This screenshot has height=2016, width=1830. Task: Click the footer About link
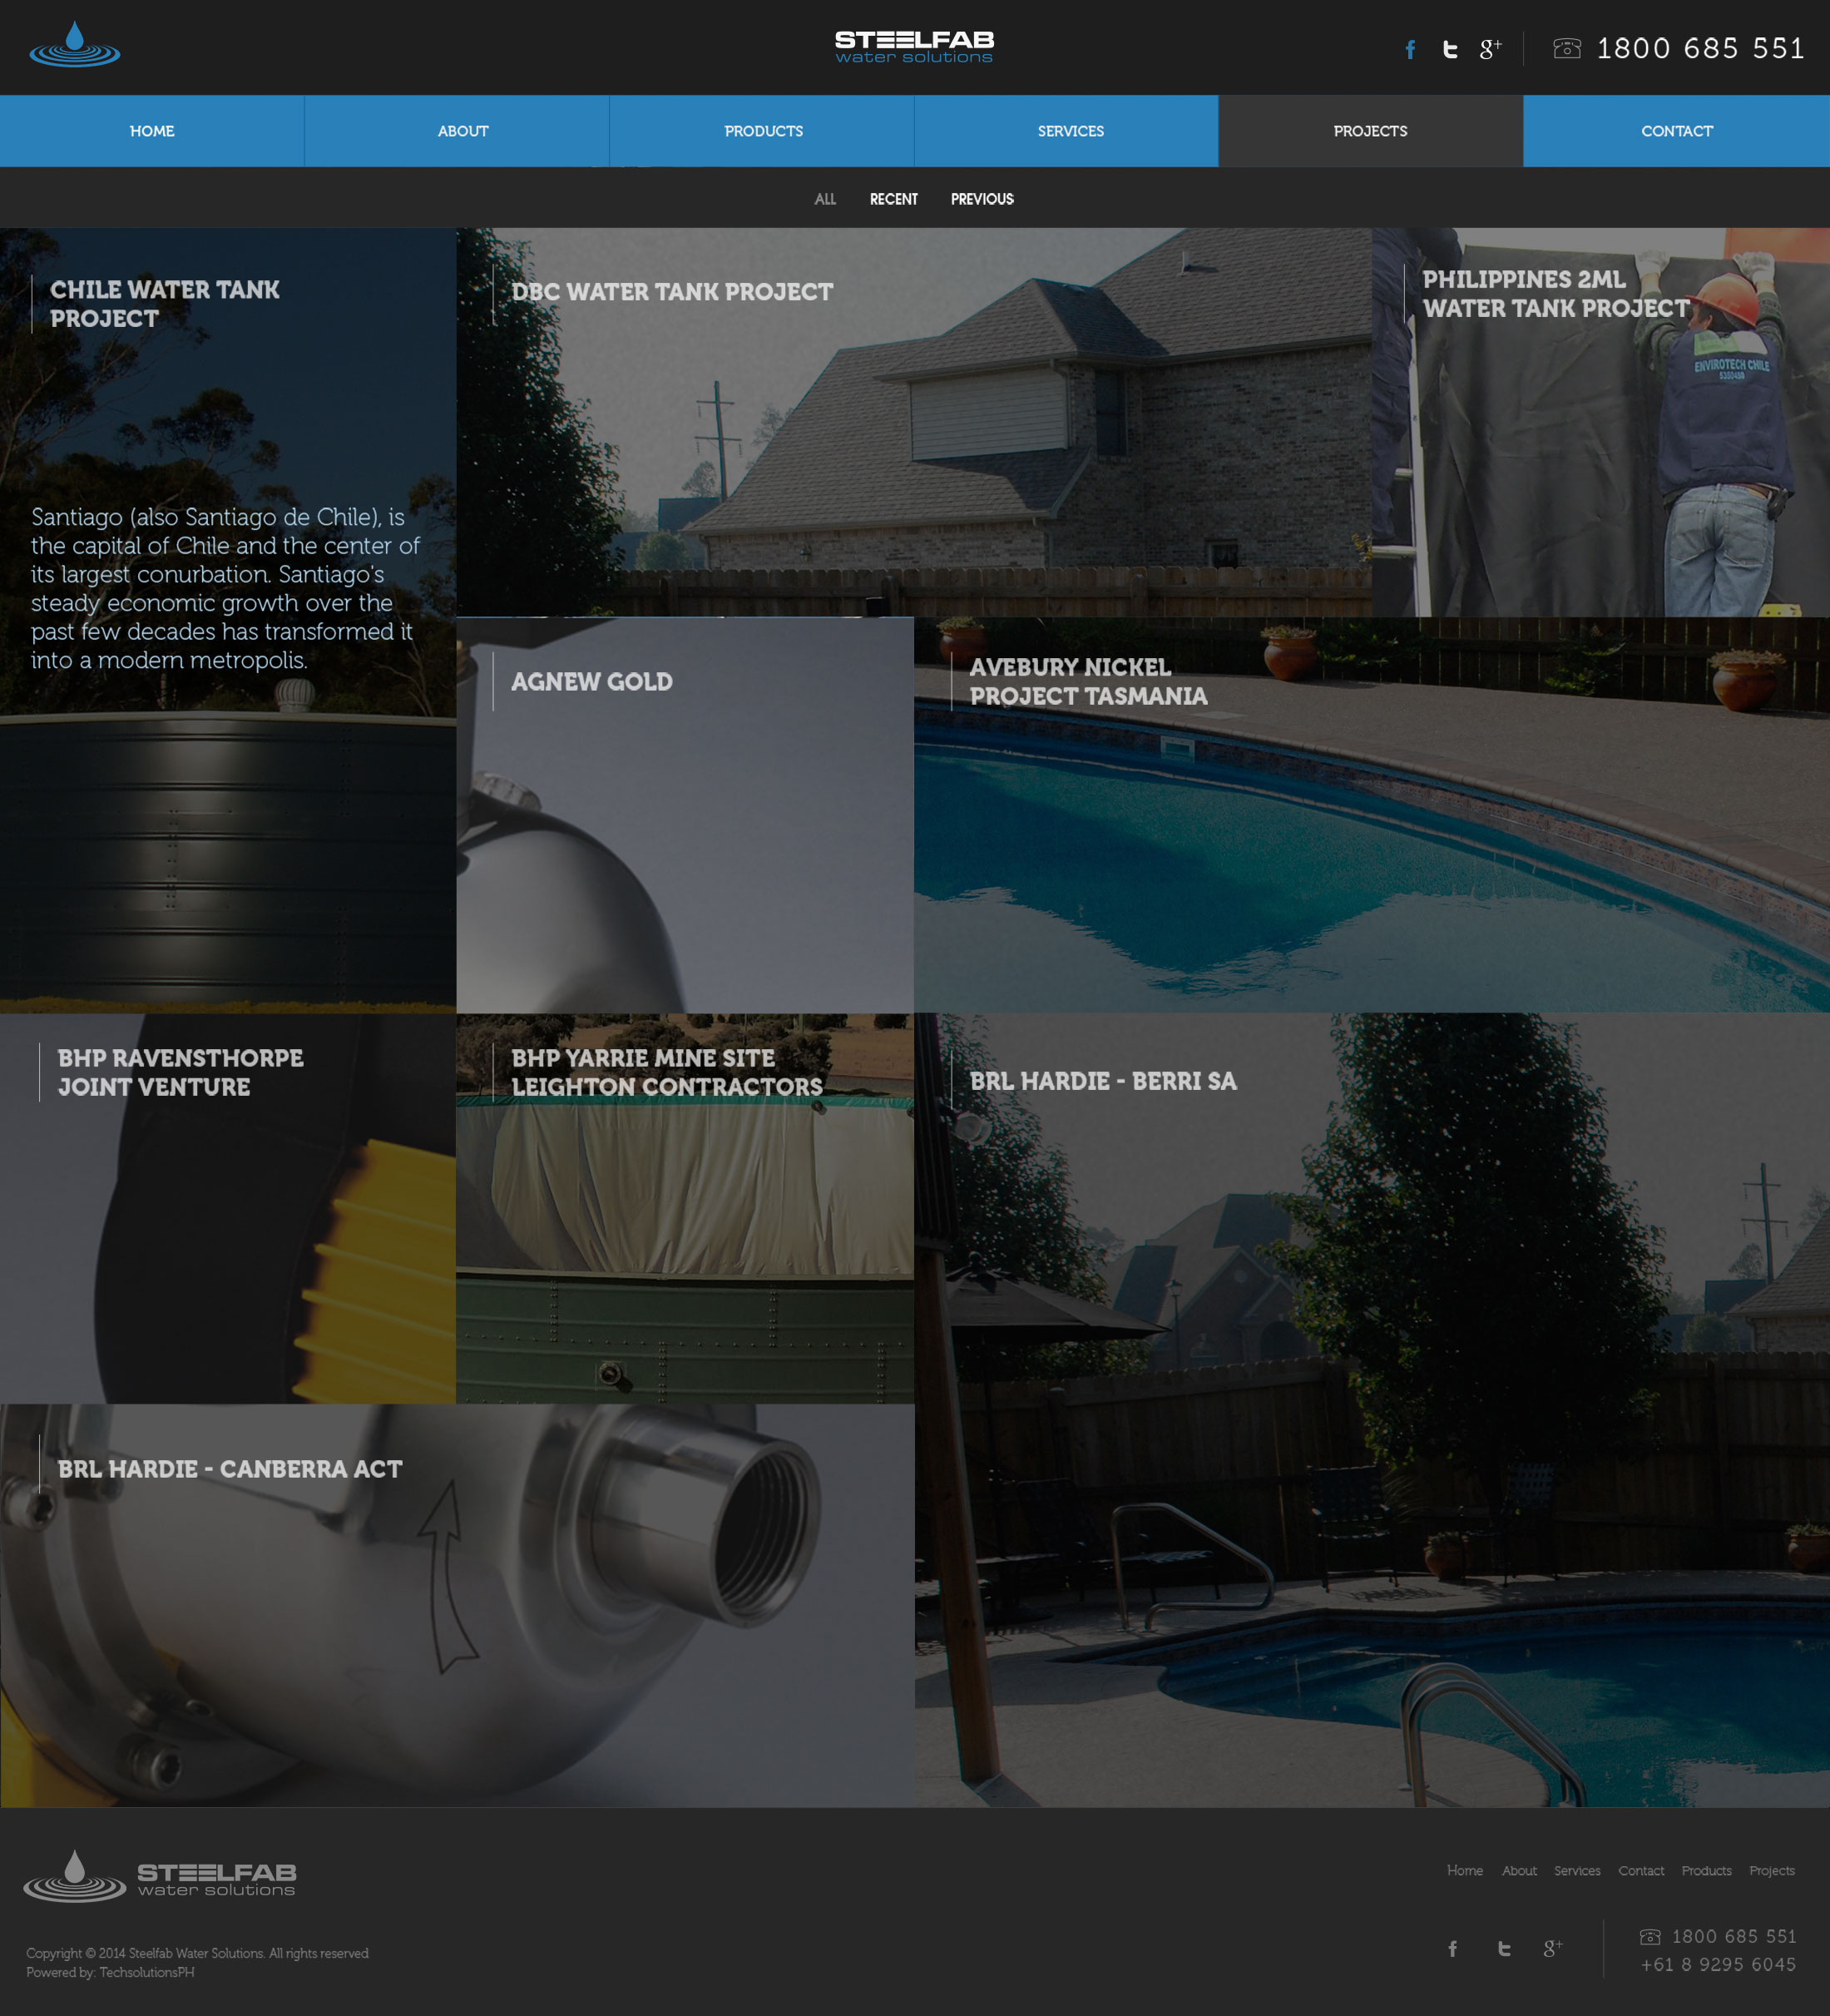click(x=1519, y=1870)
